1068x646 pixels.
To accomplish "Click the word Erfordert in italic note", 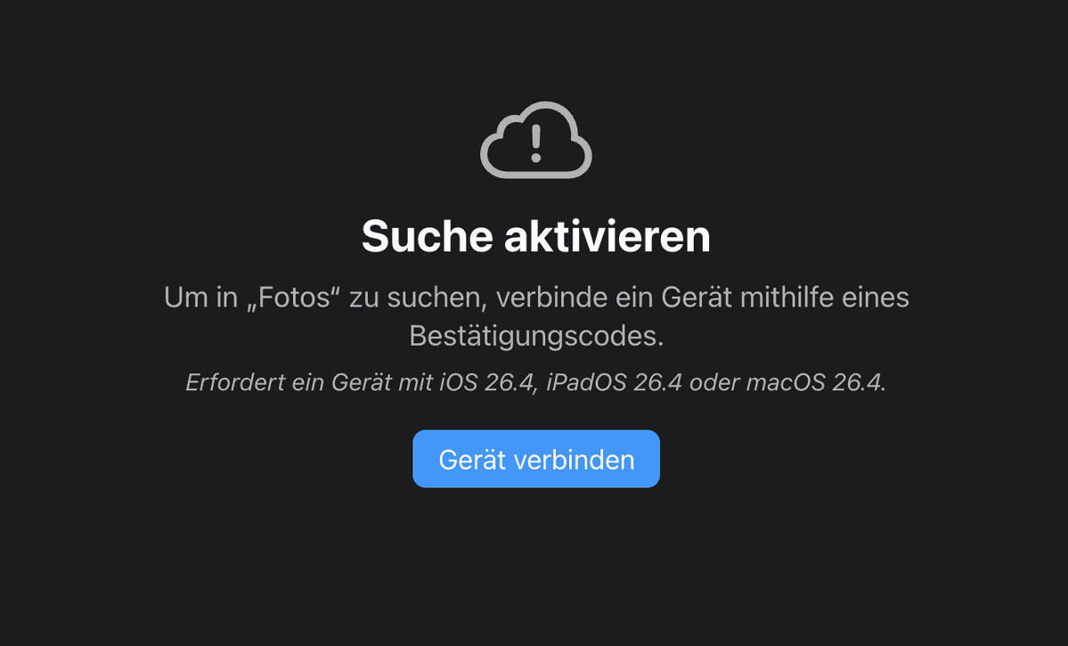I will 235,382.
